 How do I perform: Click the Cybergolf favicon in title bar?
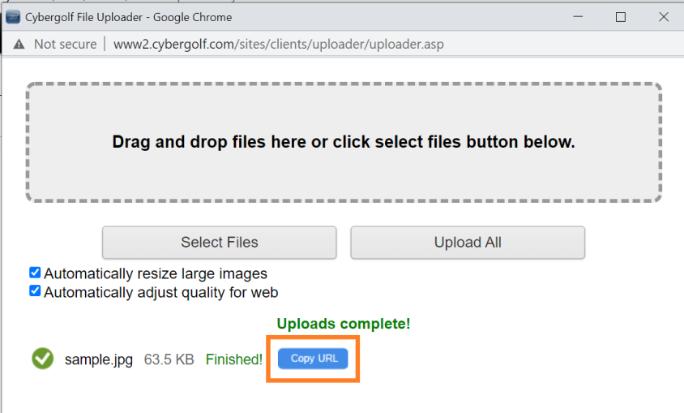pos(13,18)
